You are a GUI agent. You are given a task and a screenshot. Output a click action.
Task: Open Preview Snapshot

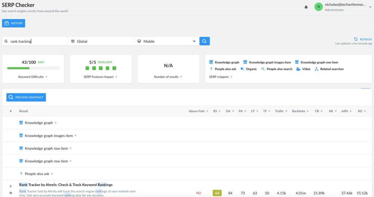click(x=26, y=97)
